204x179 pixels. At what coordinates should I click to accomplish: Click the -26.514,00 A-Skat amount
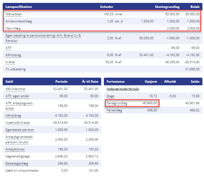click(x=192, y=62)
